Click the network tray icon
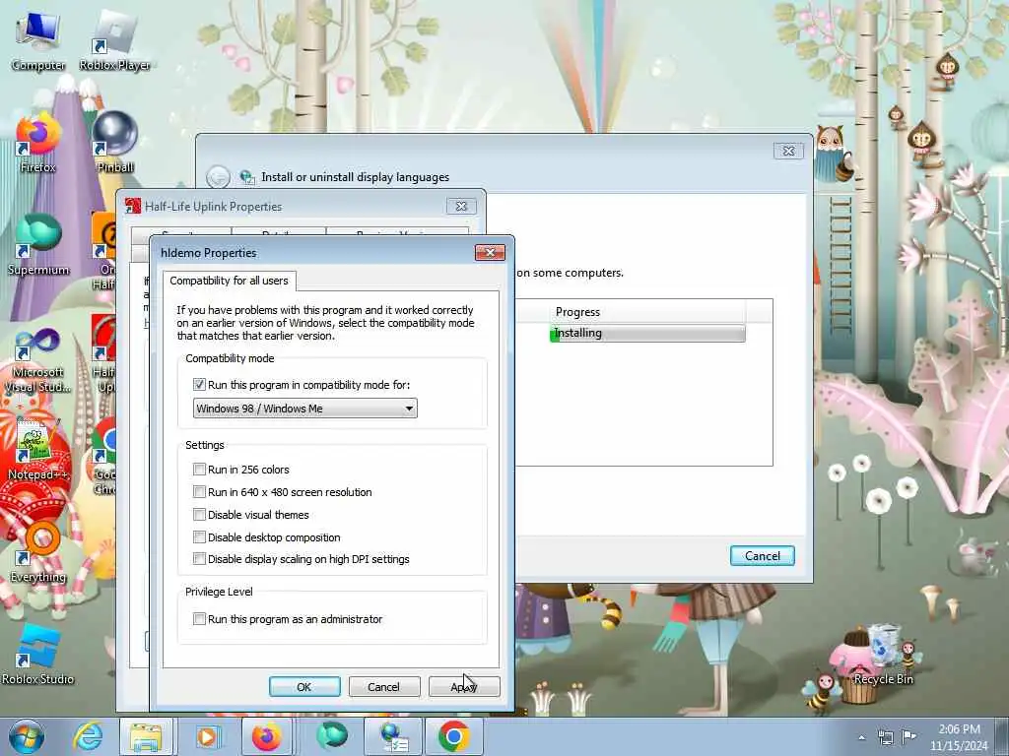Image resolution: width=1009 pixels, height=756 pixels. tap(886, 737)
